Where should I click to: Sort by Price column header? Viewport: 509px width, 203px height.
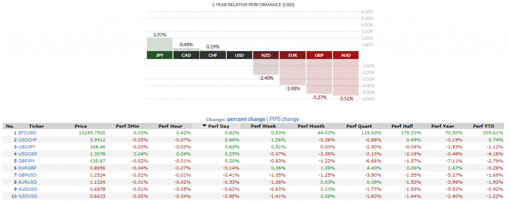click(81, 126)
